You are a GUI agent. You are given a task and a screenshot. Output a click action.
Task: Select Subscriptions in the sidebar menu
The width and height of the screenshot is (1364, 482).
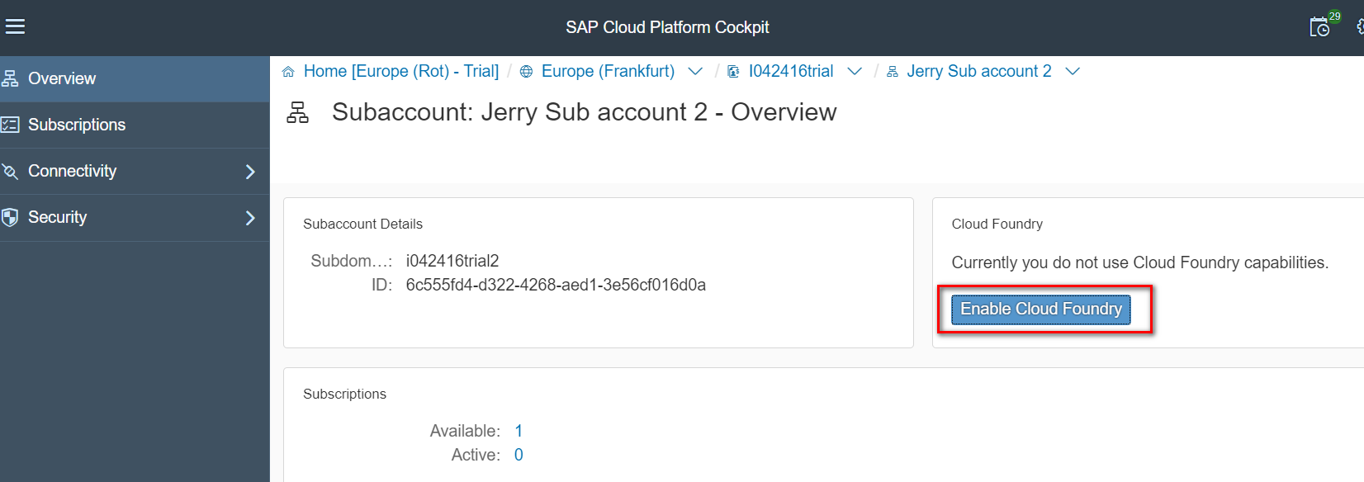(x=77, y=125)
